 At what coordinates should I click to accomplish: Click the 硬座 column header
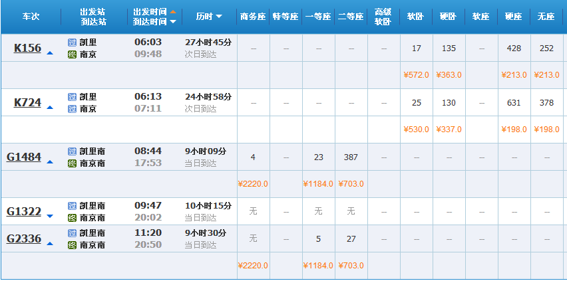coord(514,17)
